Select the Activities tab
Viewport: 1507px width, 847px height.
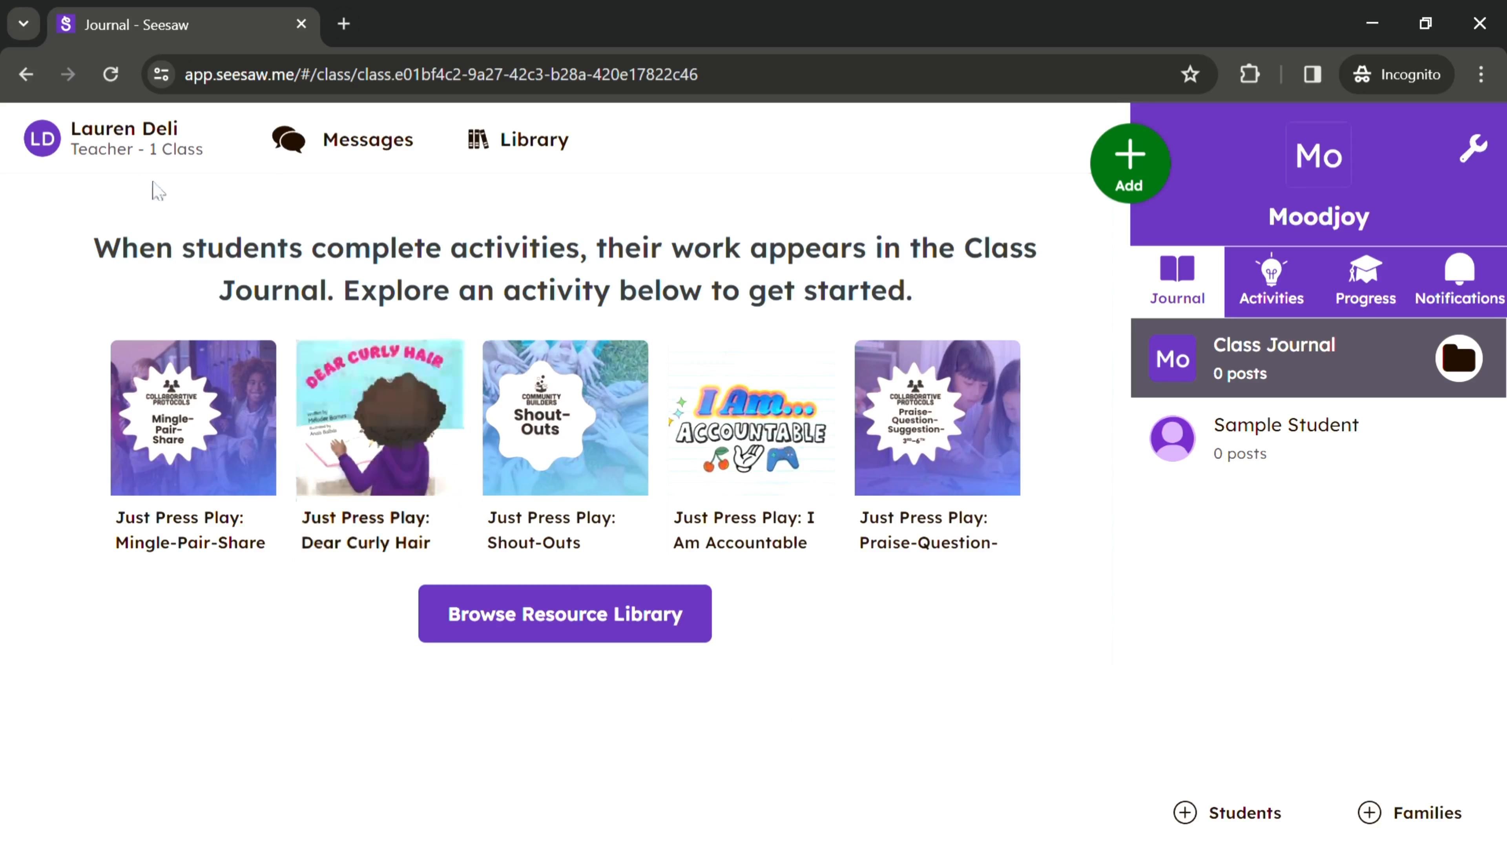1271,279
